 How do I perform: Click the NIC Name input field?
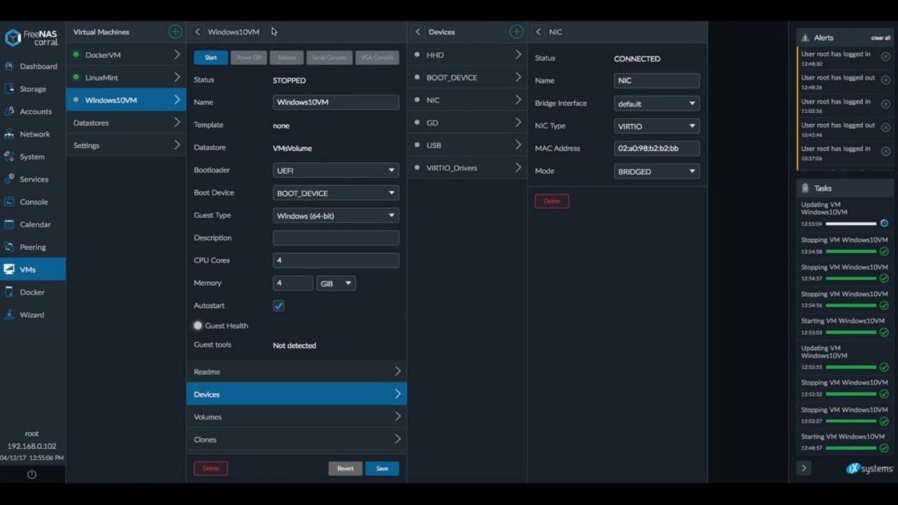(657, 81)
